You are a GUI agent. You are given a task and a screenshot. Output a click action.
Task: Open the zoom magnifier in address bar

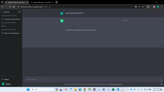pos(139,7)
